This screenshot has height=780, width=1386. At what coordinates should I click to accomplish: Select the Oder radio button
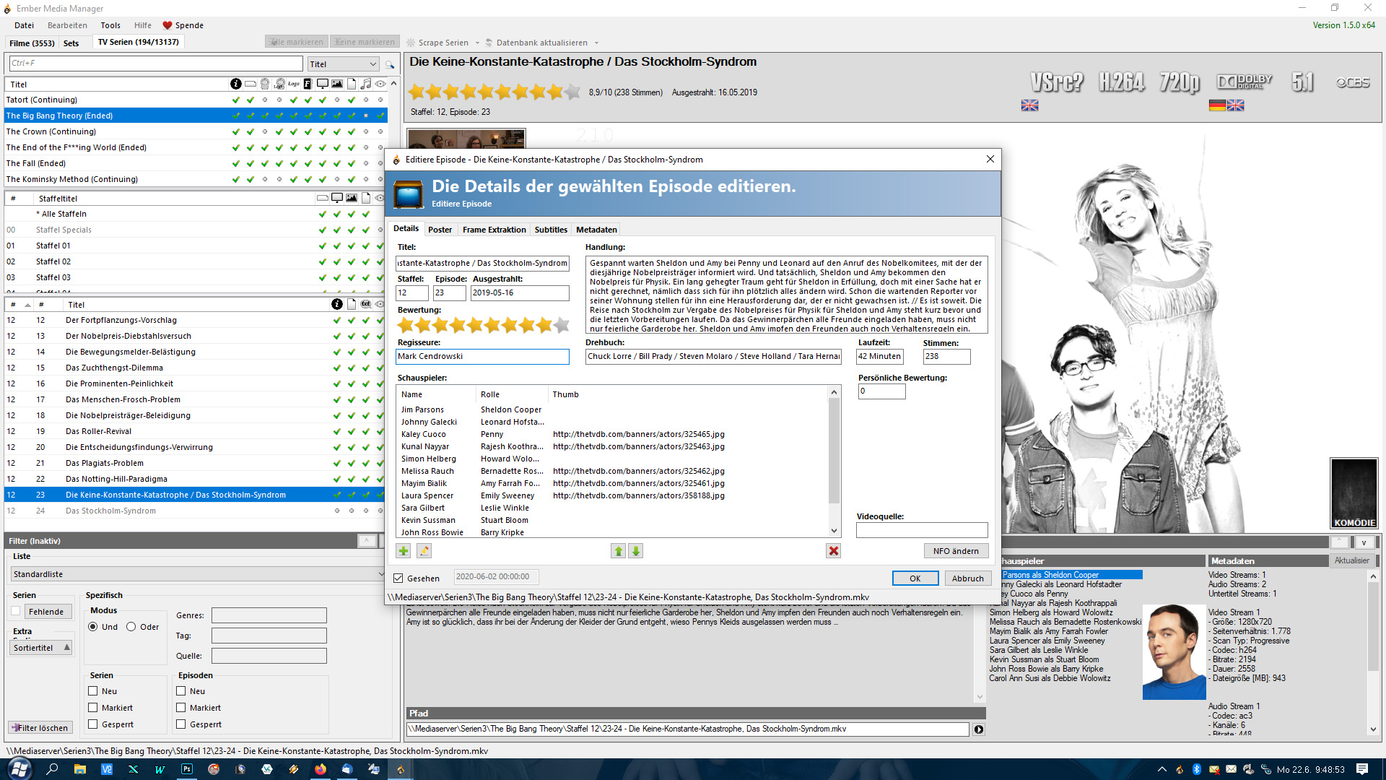coord(131,627)
